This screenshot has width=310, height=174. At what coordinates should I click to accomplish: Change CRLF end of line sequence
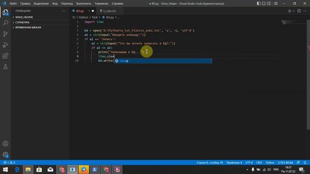click(259, 162)
